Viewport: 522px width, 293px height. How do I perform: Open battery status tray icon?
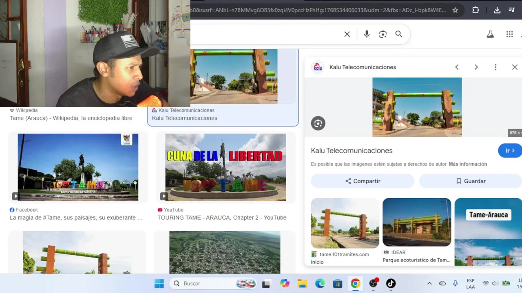tap(506, 284)
